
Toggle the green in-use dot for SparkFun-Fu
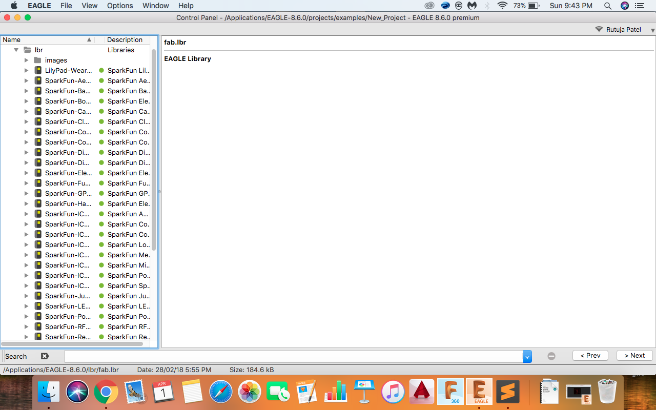(101, 183)
